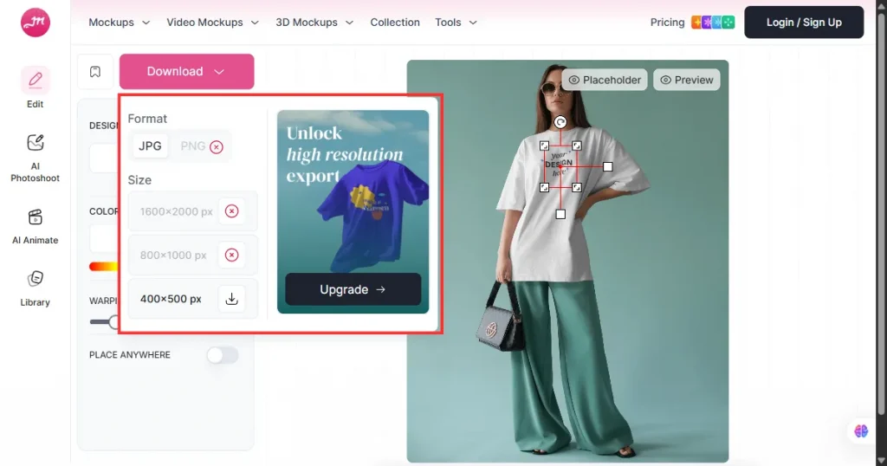Click the page vertical scrollbar

[x=881, y=215]
